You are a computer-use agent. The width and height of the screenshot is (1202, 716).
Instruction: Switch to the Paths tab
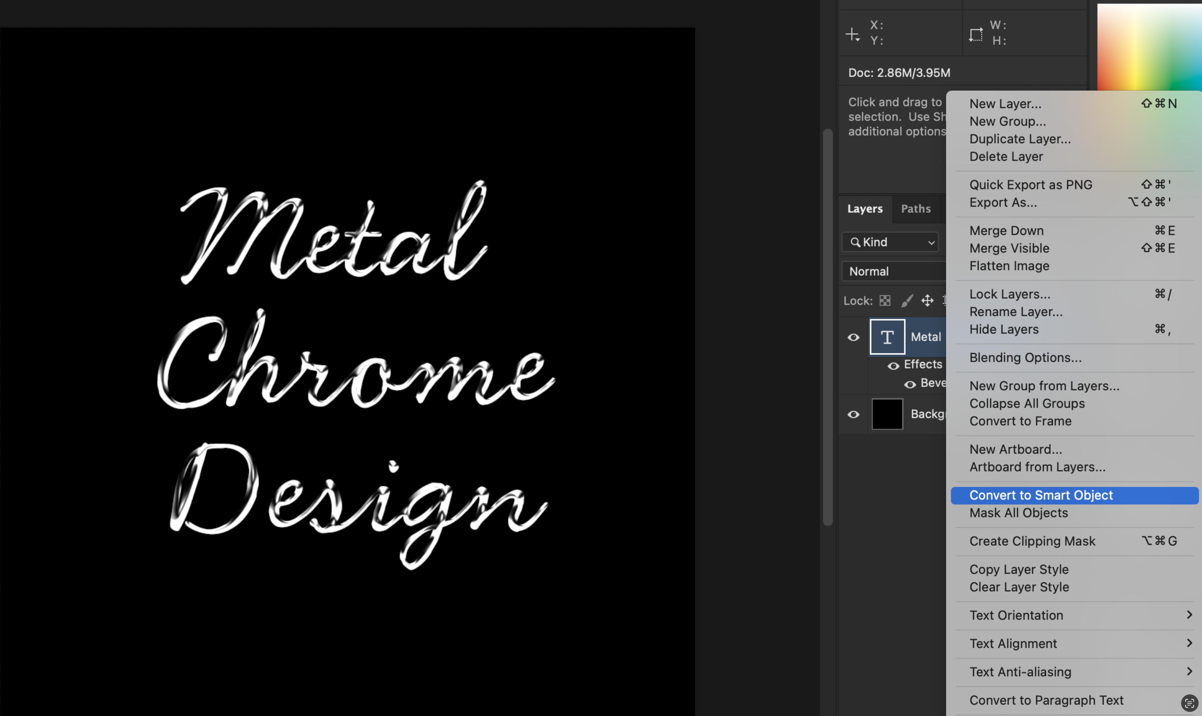(916, 209)
